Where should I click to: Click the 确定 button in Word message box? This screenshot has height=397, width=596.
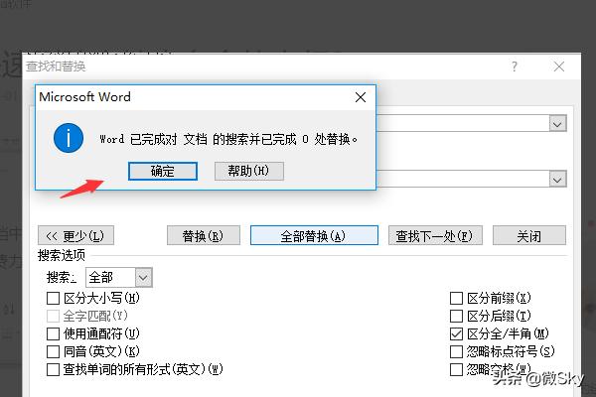point(163,171)
